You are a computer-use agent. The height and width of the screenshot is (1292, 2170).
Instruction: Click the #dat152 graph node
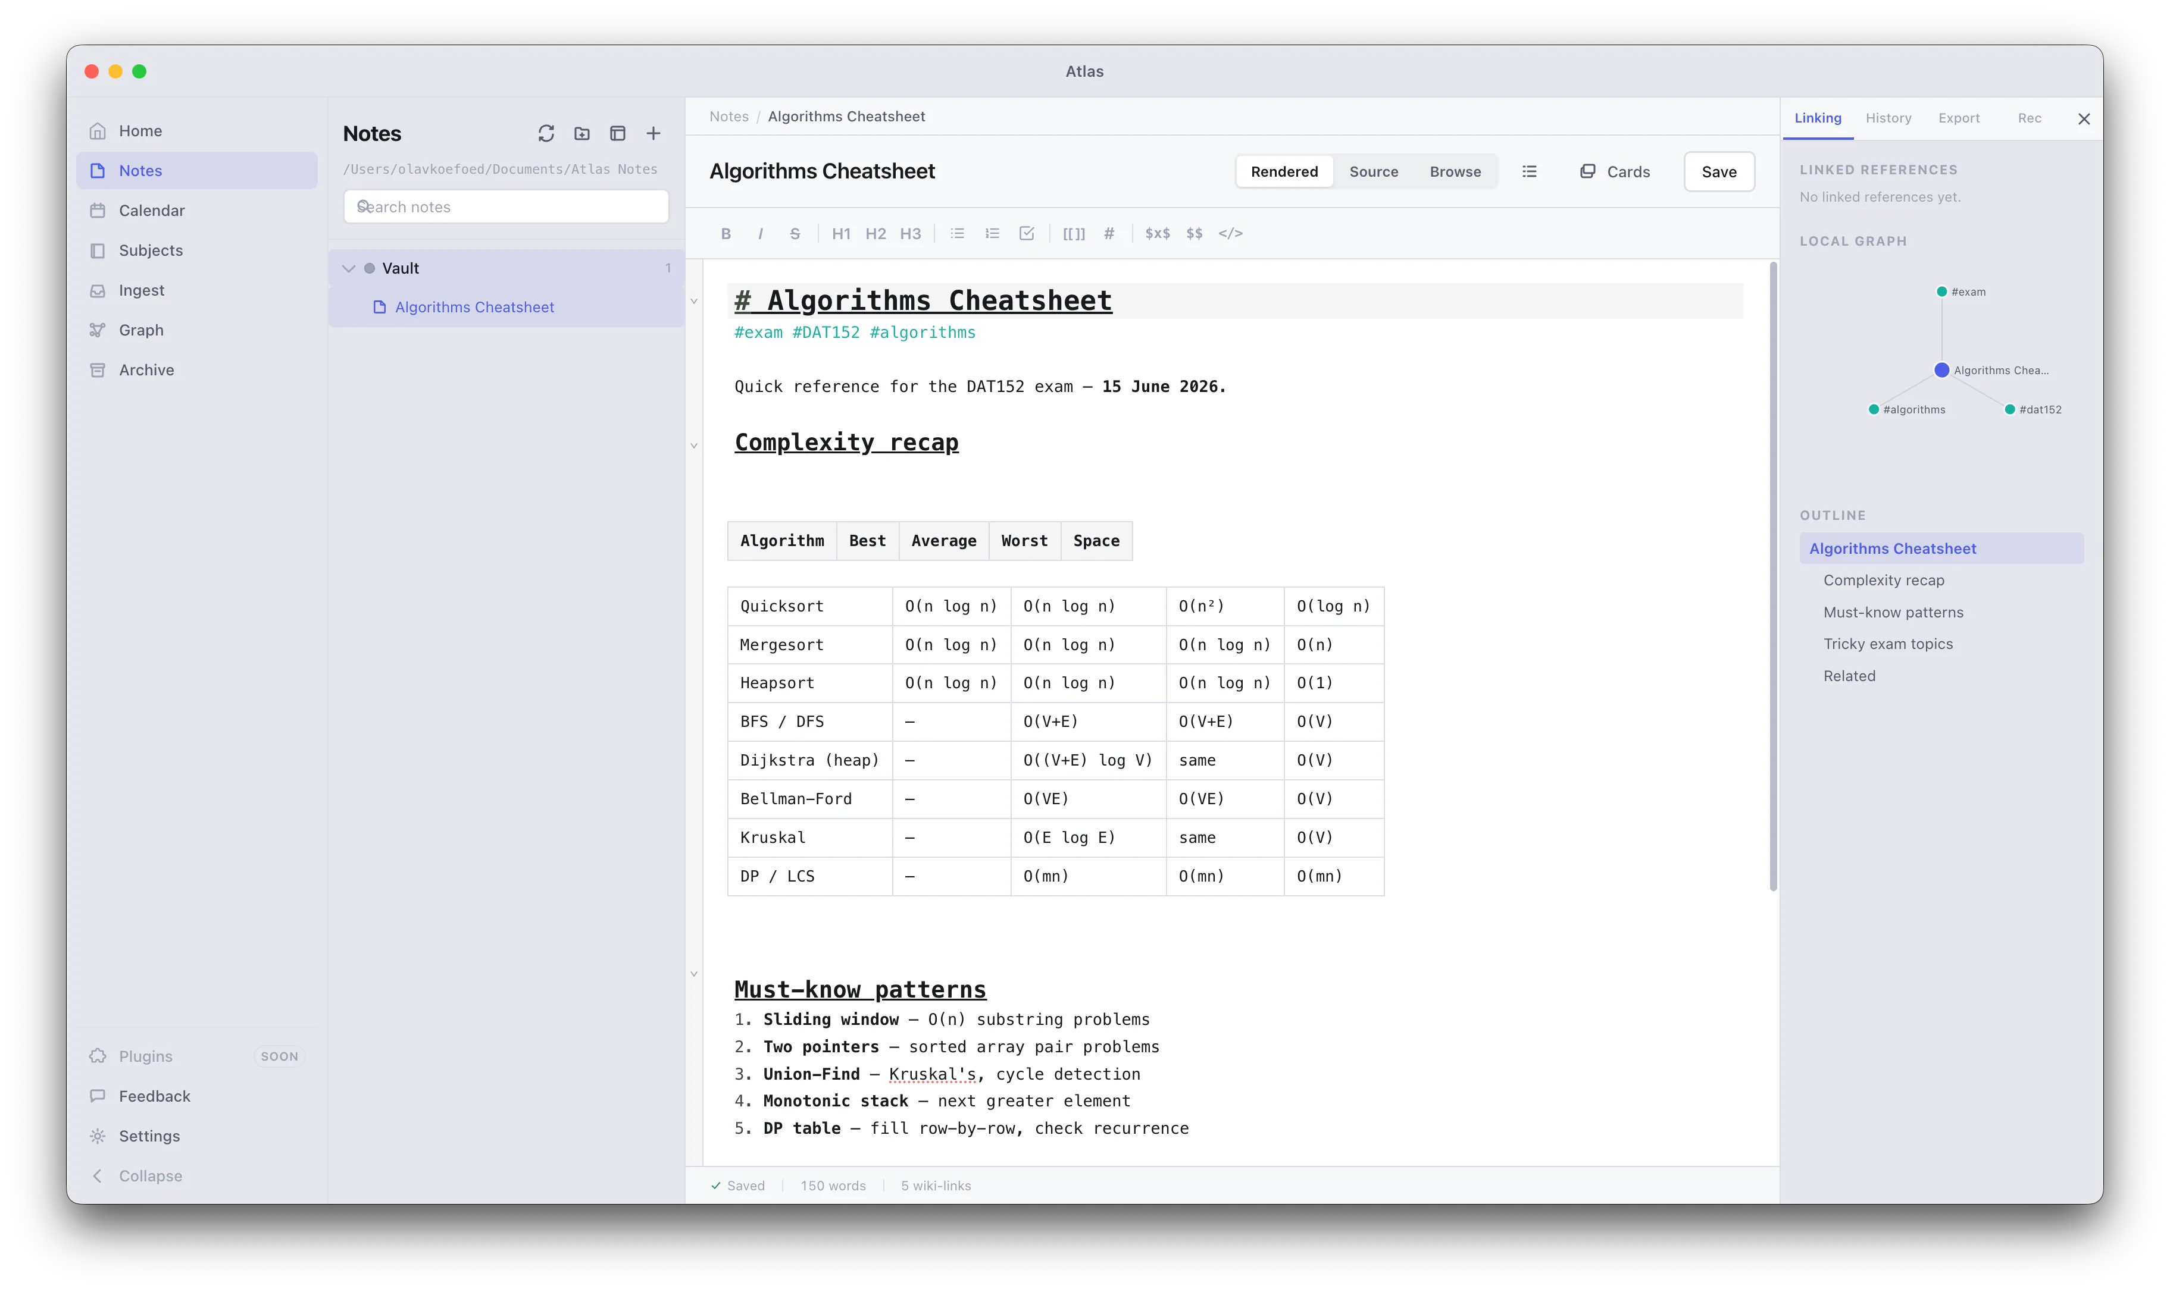[2009, 409]
